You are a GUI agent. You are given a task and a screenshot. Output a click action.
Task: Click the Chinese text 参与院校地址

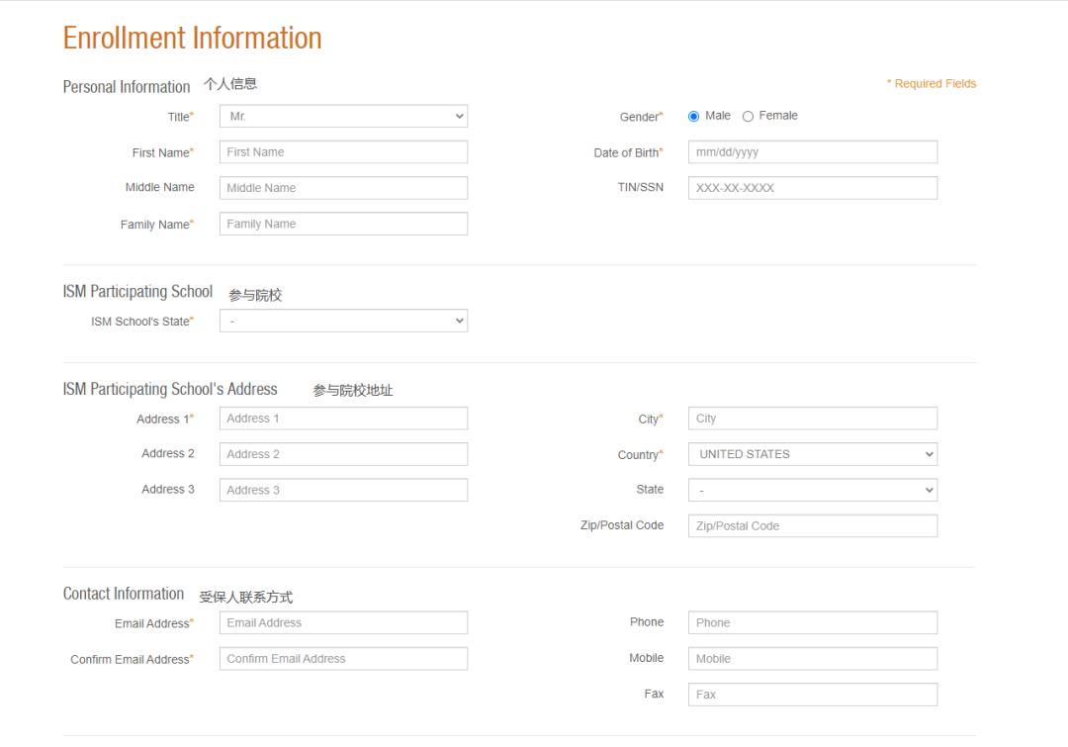click(x=353, y=391)
